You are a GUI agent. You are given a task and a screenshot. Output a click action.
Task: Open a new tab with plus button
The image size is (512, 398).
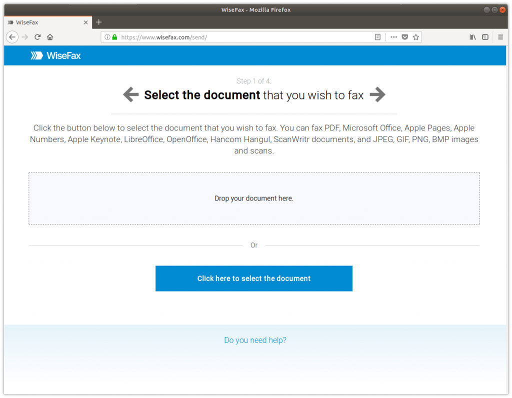[99, 22]
